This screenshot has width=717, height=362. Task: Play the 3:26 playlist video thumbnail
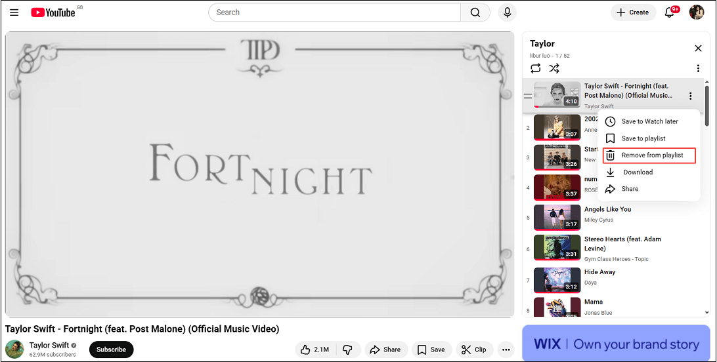[557, 157]
